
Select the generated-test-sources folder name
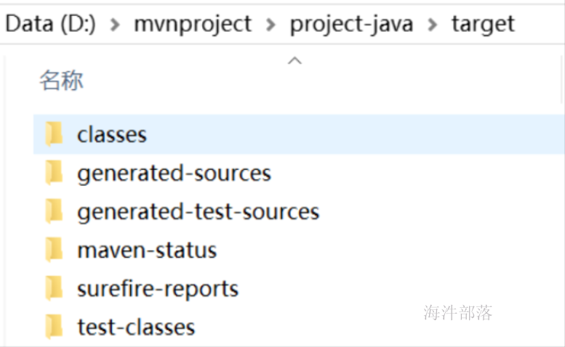pyautogui.click(x=199, y=212)
